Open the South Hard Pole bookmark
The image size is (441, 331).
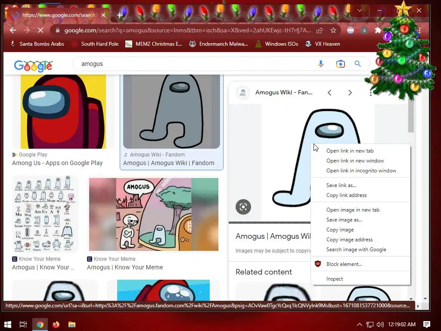pyautogui.click(x=95, y=44)
